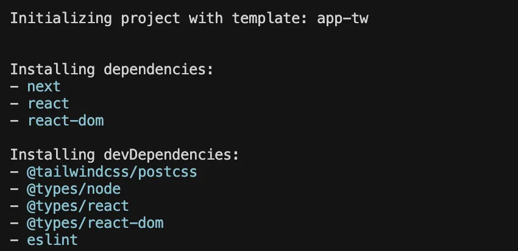Click the "dependencies:" word after first "Installing"
This screenshot has height=251, width=518.
[159, 69]
